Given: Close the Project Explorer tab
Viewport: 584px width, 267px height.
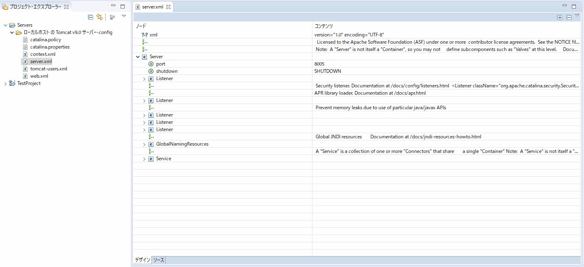Looking at the screenshot, I should tap(66, 7).
